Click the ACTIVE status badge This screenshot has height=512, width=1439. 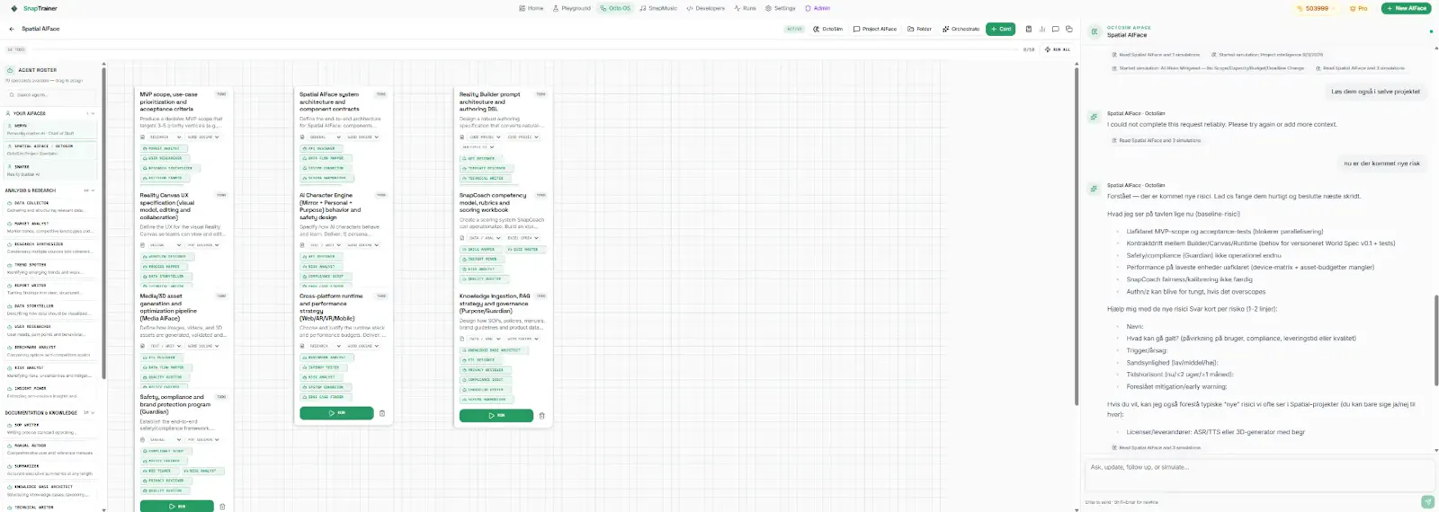pos(795,29)
